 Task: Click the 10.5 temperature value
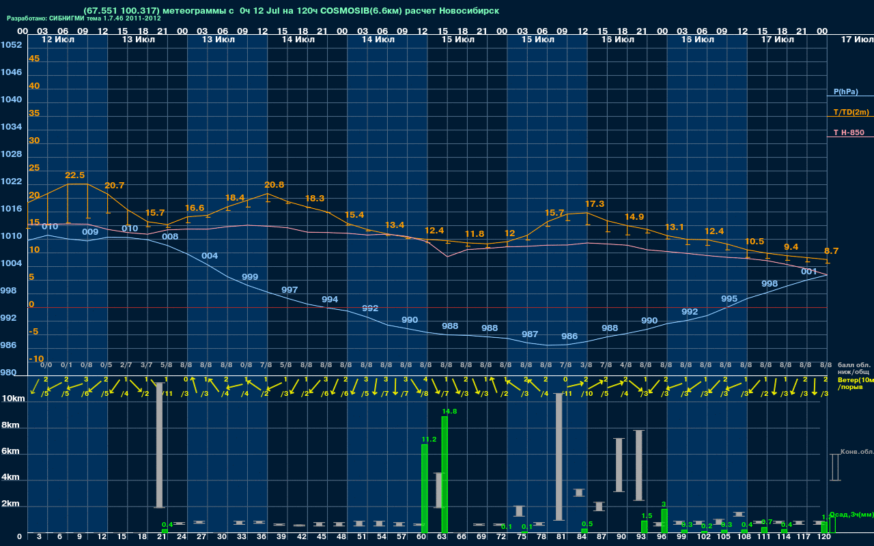pyautogui.click(x=755, y=242)
